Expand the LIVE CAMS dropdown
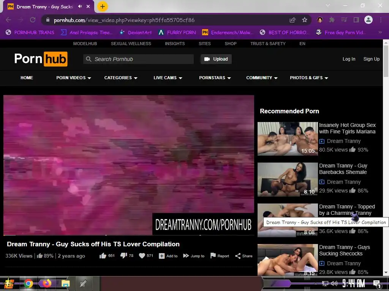The width and height of the screenshot is (389, 291). click(x=168, y=78)
